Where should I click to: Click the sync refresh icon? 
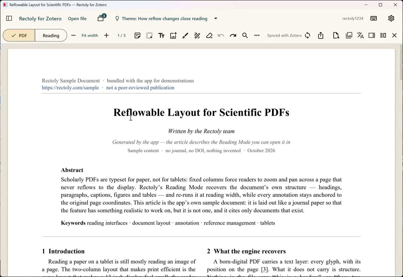click(x=308, y=36)
